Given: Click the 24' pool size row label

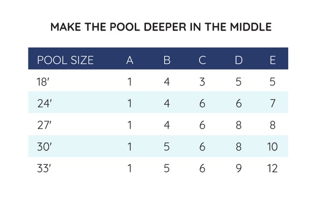Looking at the screenshot, I should point(45,103).
